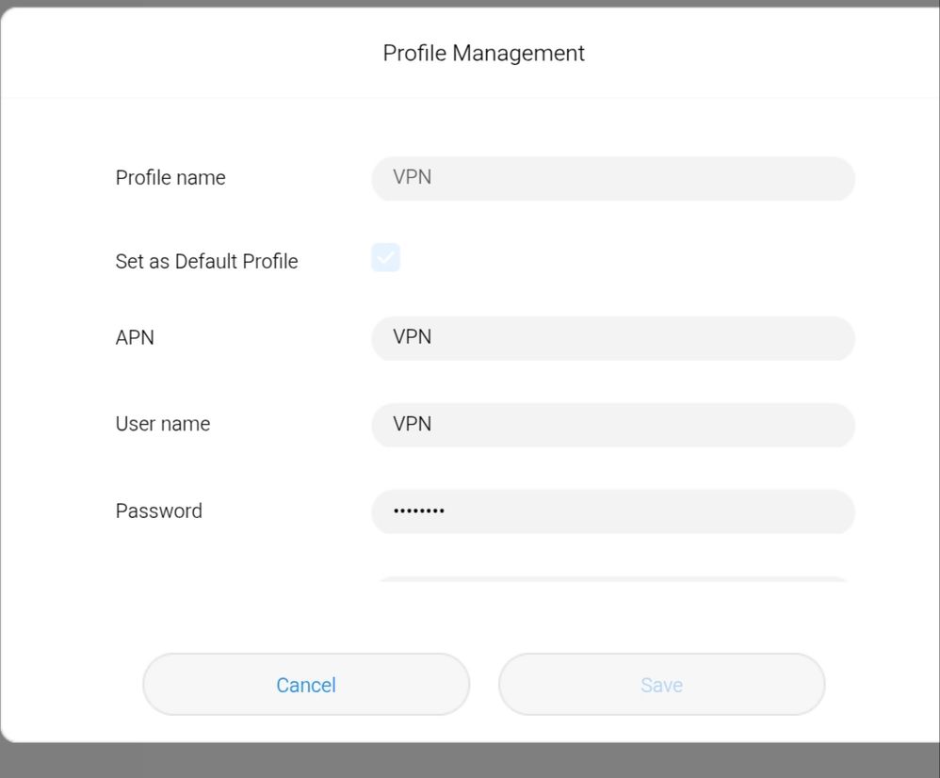Click the VPN value in the APN field
Image resolution: width=940 pixels, height=778 pixels.
413,338
